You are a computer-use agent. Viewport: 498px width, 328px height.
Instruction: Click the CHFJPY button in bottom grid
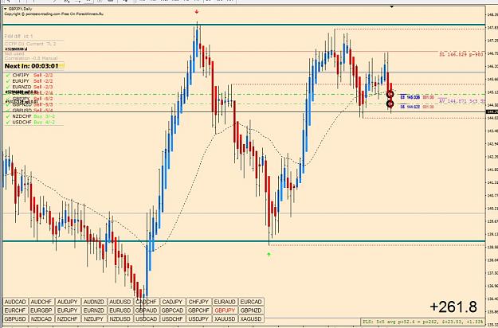[x=198, y=302]
